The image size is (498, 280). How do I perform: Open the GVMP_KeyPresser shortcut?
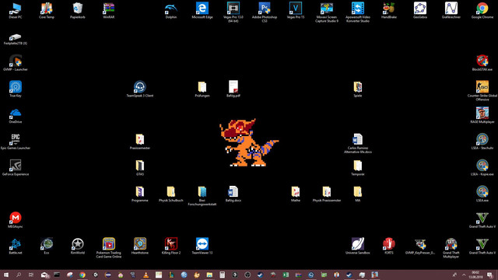tap(420, 246)
